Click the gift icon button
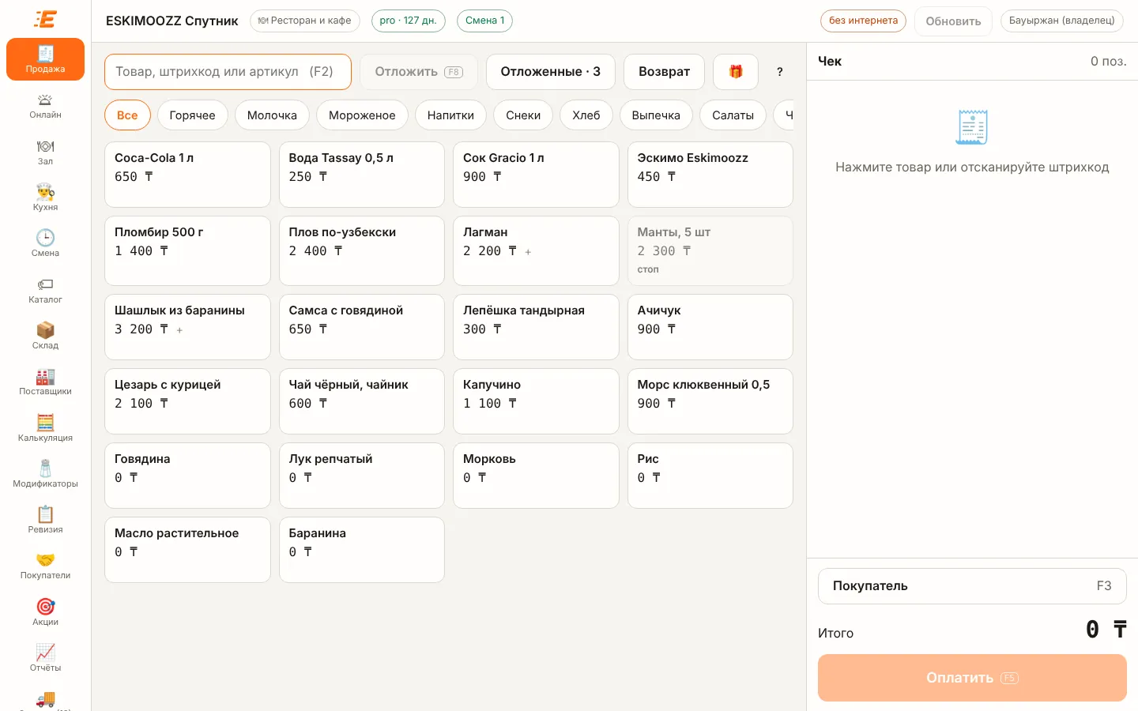This screenshot has width=1138, height=711. 736,72
